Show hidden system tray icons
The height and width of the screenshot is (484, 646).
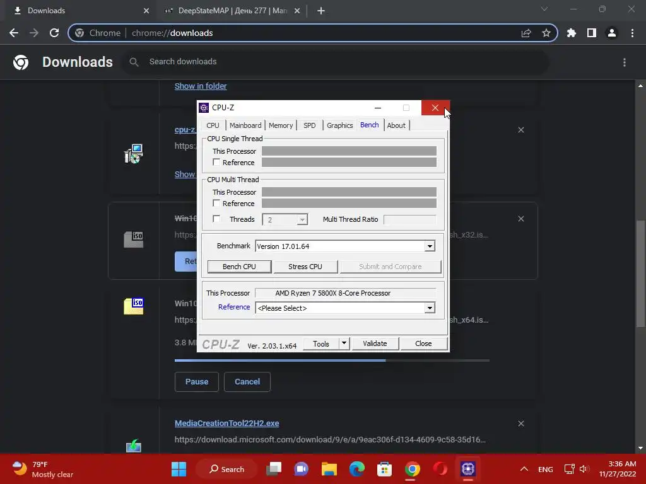pos(524,469)
